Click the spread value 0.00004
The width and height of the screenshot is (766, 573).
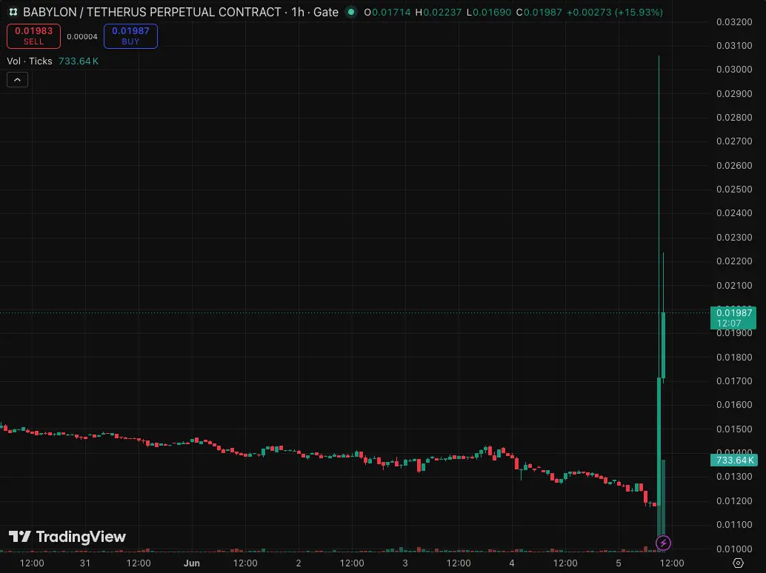(82, 36)
